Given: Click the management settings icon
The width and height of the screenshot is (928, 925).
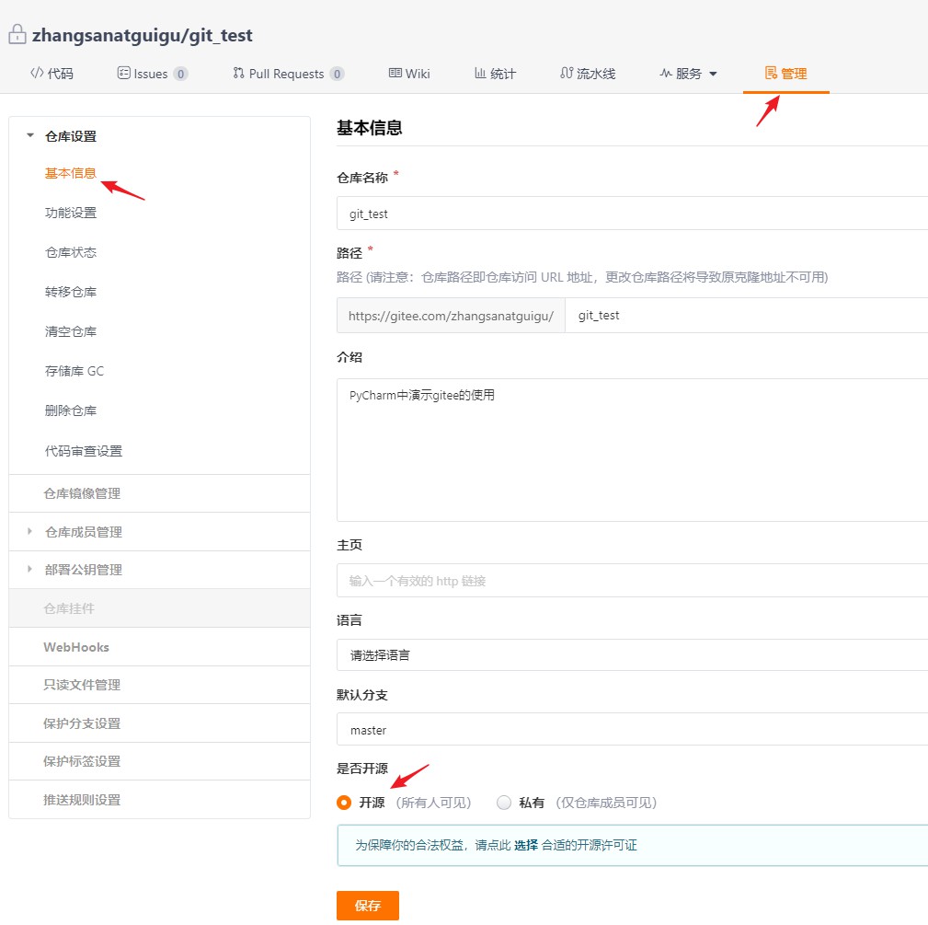Looking at the screenshot, I should [x=771, y=73].
